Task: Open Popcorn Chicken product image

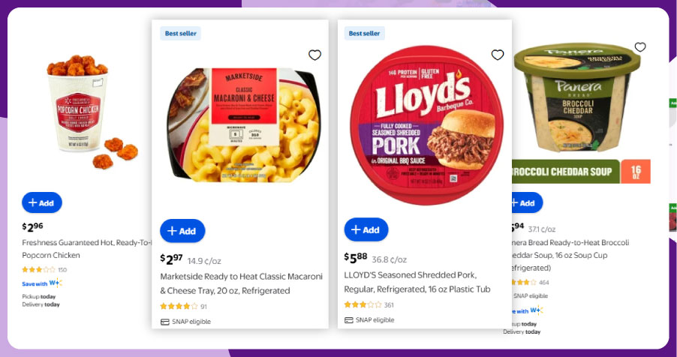Action: click(x=81, y=112)
